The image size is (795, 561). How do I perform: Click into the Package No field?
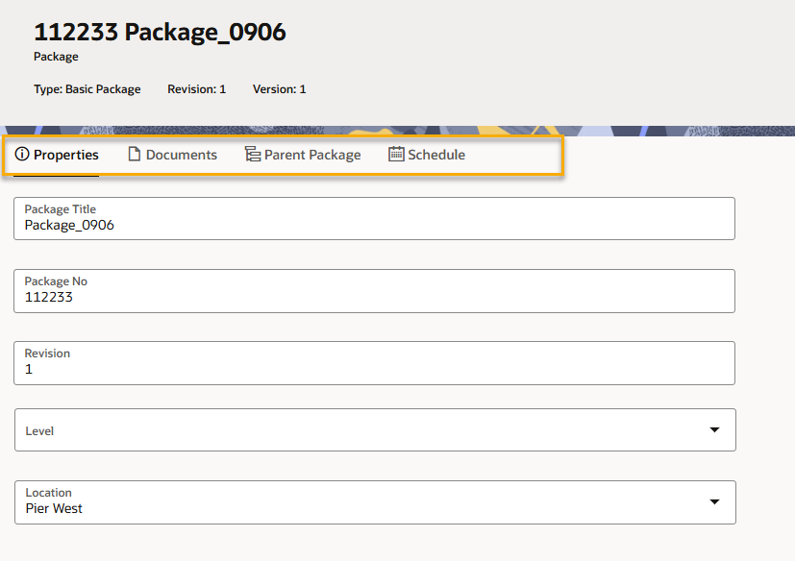[374, 297]
